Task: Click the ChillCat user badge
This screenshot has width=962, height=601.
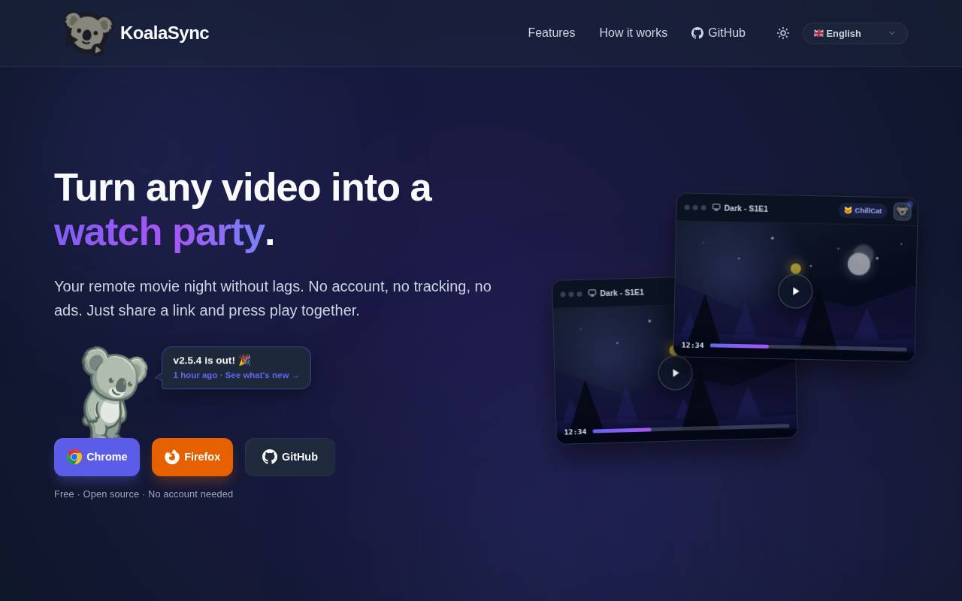Action: (863, 210)
